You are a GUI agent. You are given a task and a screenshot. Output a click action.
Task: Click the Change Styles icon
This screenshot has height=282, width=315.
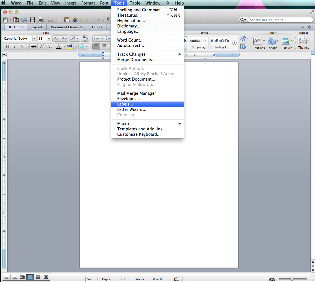243,38
